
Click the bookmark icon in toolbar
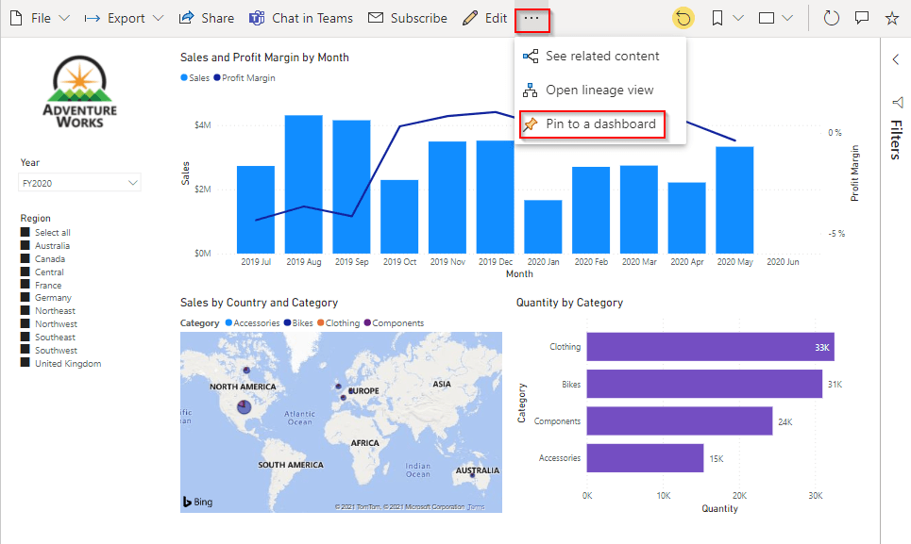point(718,18)
